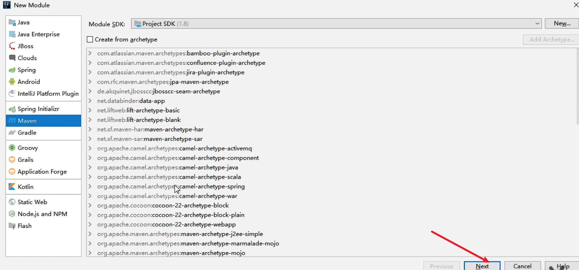Viewport: 579px width, 270px height.
Task: Click the Node.js and NPM icon
Action: point(12,214)
